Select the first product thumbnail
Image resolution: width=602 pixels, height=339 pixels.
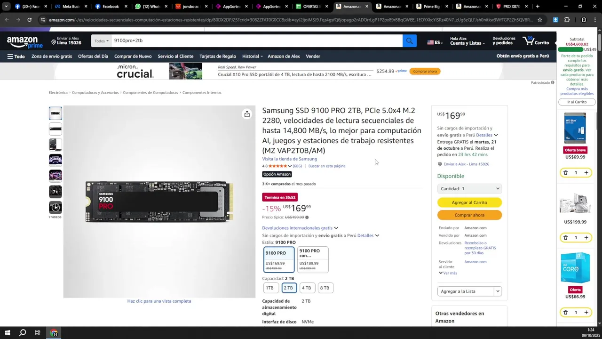point(55,113)
